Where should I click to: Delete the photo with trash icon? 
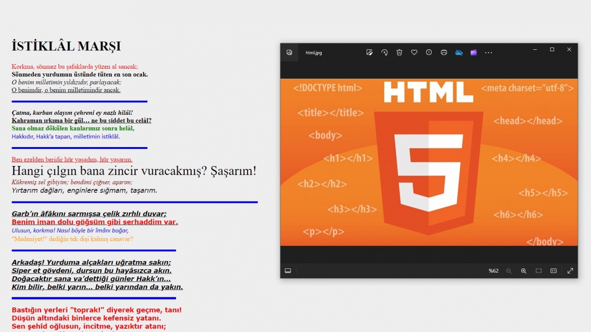[399, 53]
